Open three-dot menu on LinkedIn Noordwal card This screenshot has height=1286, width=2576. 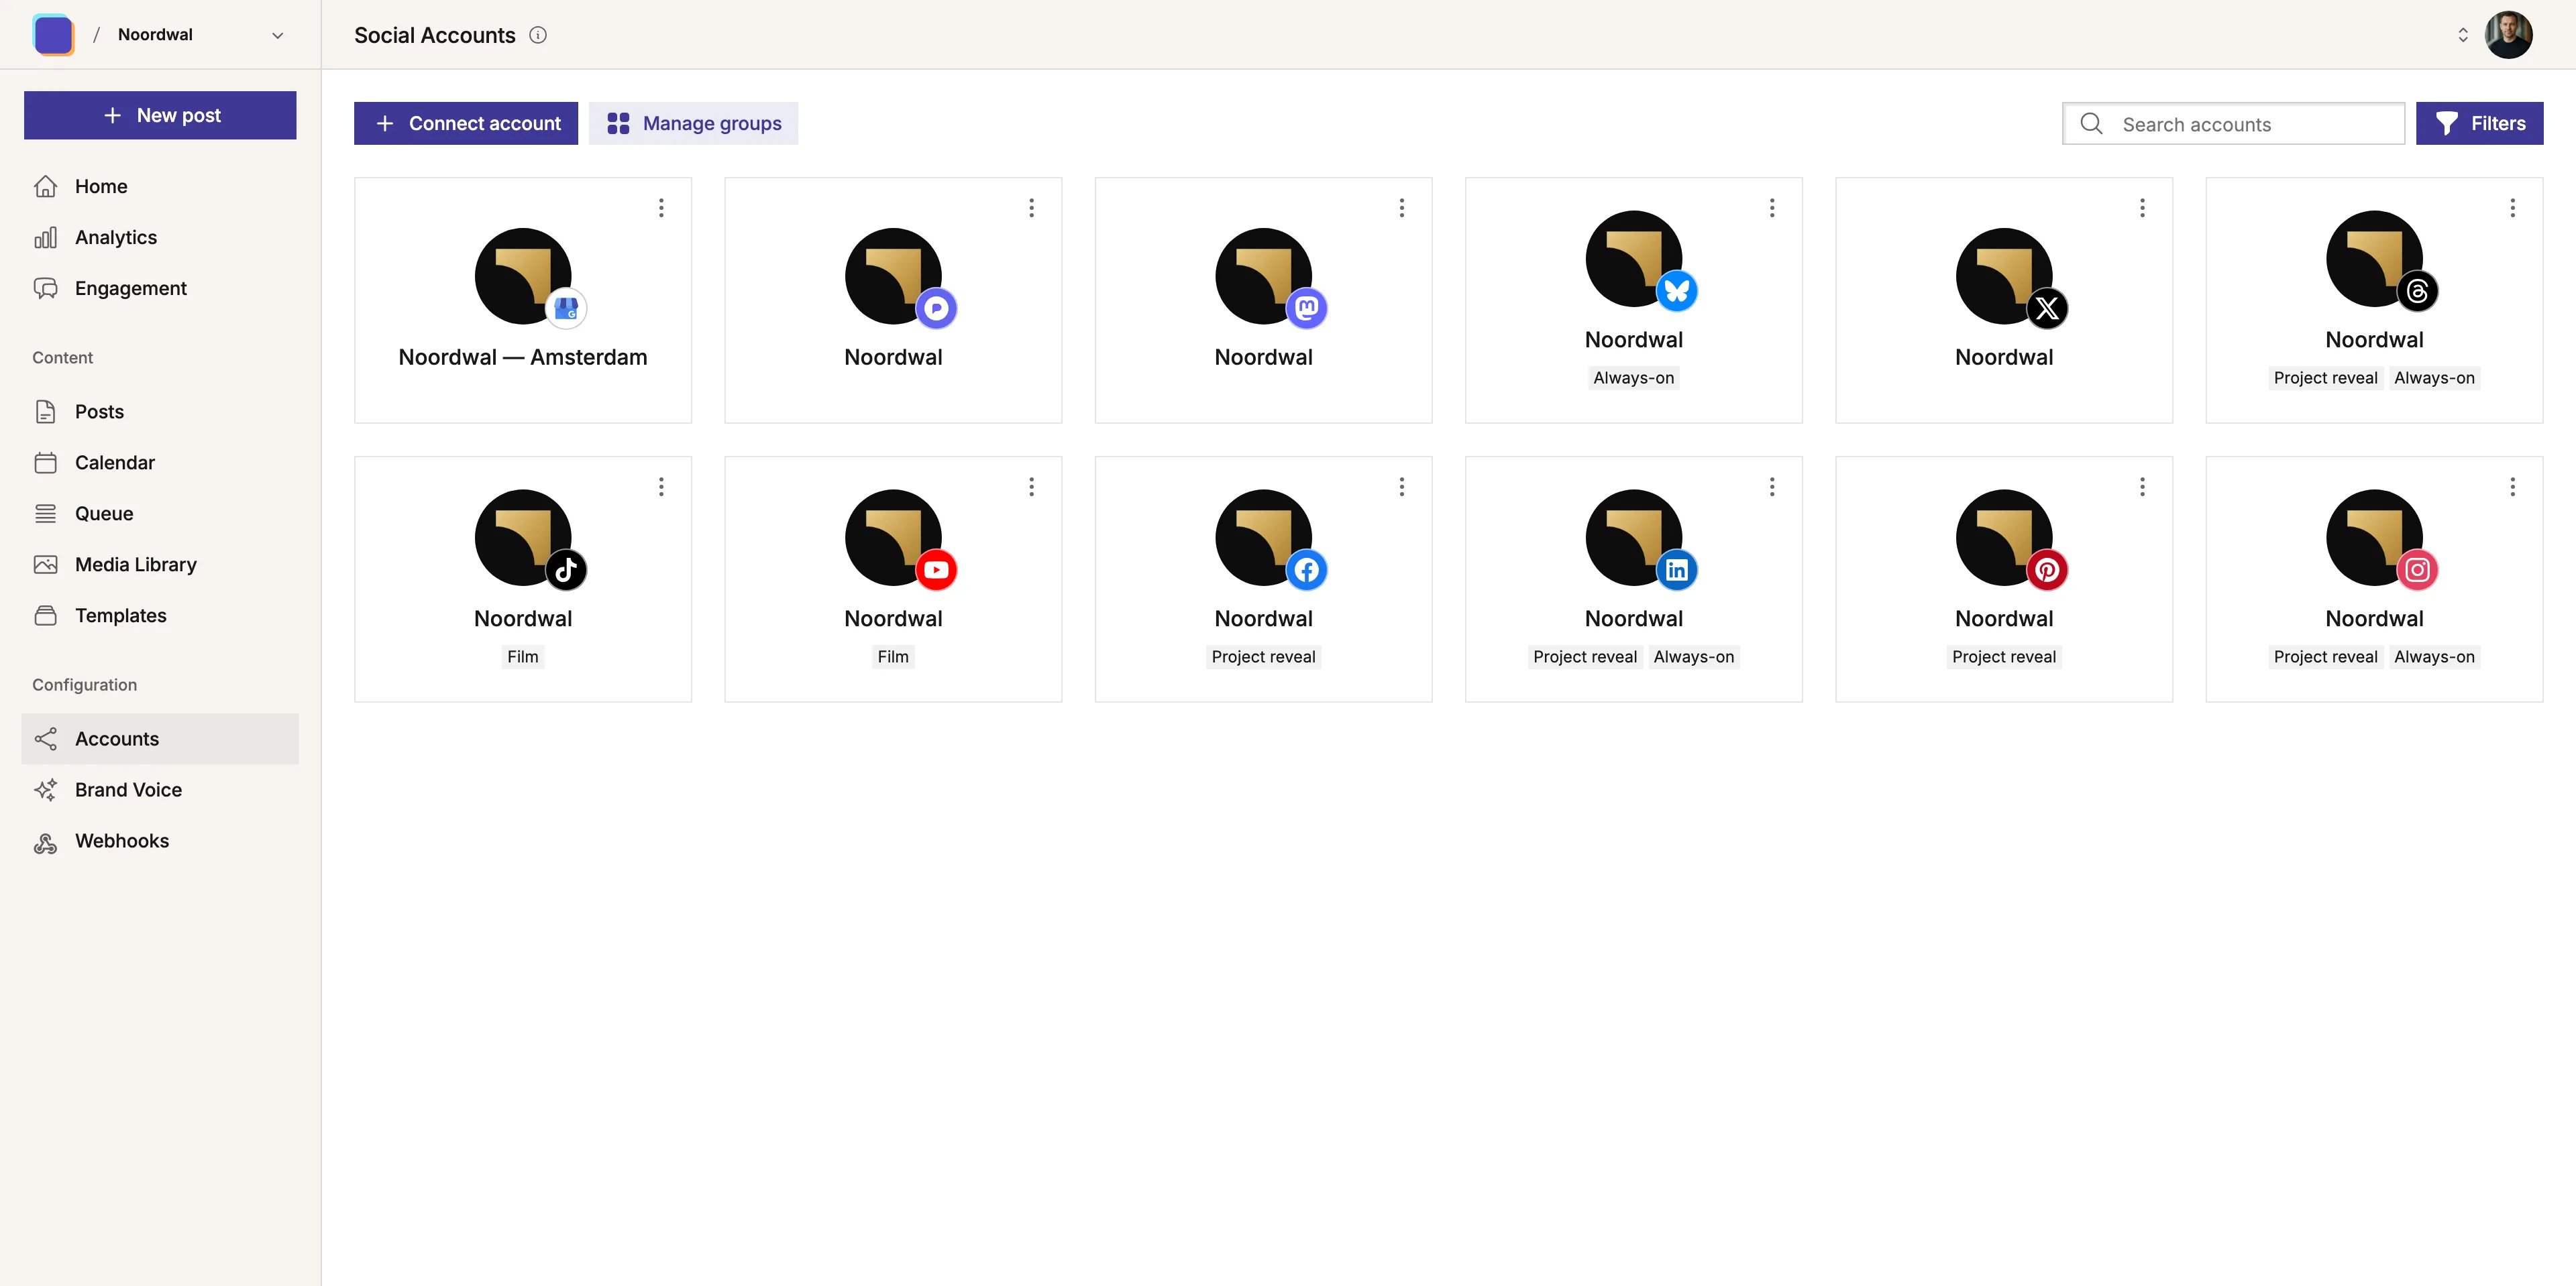(1772, 487)
